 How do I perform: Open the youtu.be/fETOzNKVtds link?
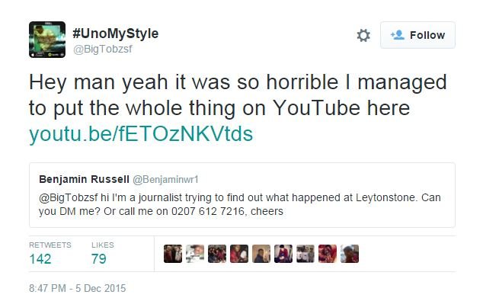(141, 134)
